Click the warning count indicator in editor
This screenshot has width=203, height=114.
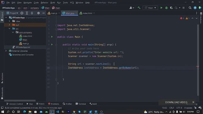point(187,18)
